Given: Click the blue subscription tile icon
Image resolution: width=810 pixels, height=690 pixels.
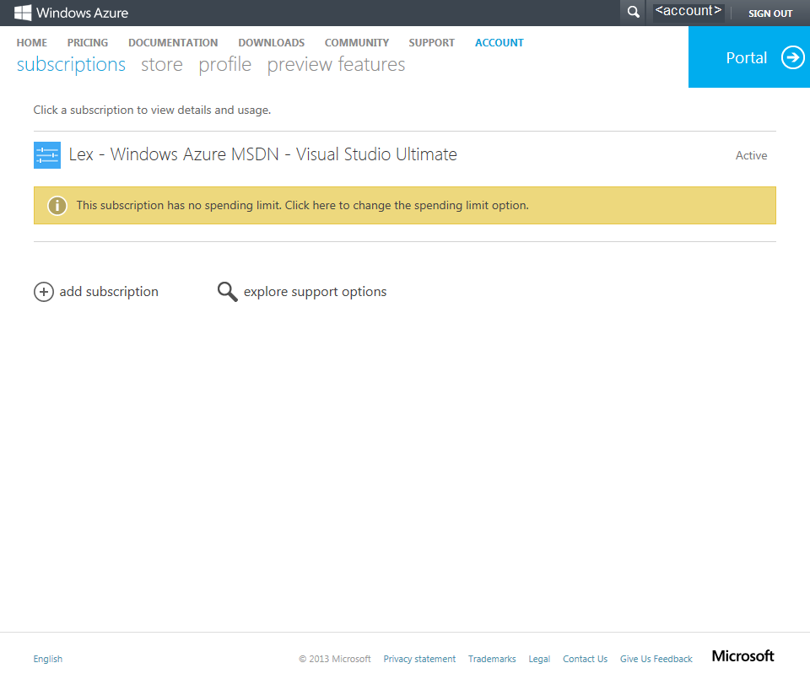Looking at the screenshot, I should click(46, 154).
